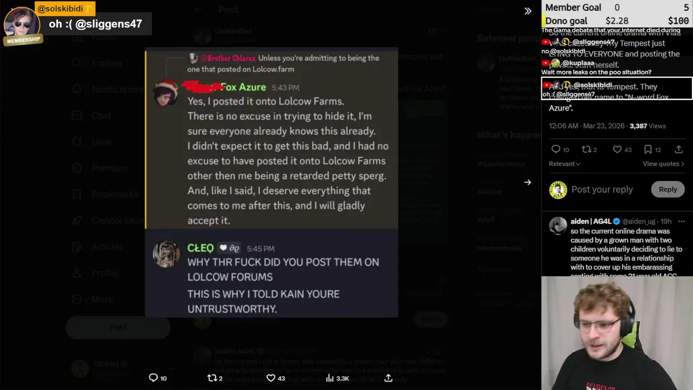Open more options on aiden's reply
The width and height of the screenshot is (693, 390).
point(682,221)
